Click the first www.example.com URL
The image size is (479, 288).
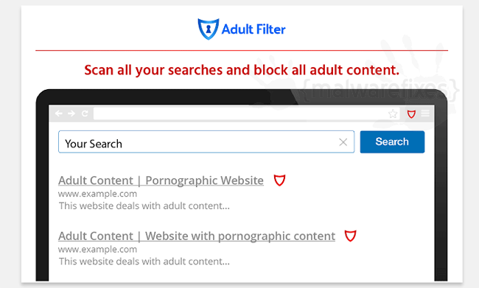coord(97,194)
